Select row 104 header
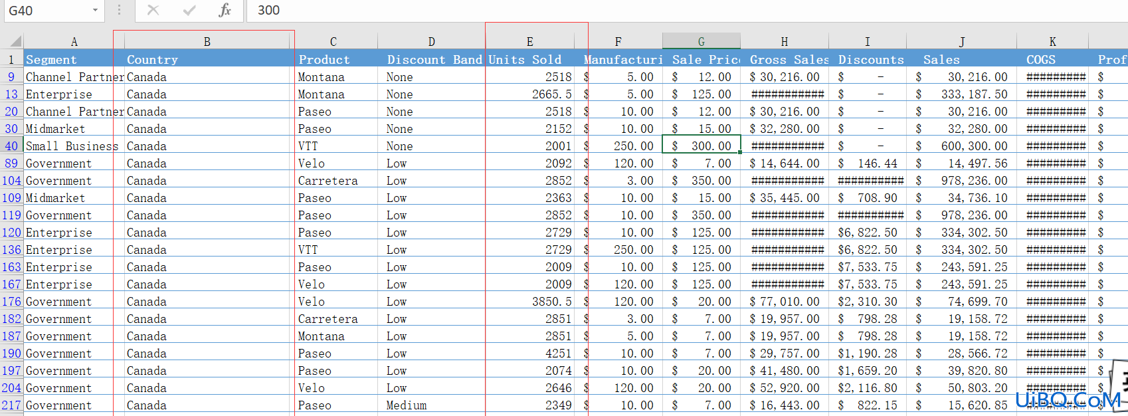This screenshot has height=416, width=1128. 12,180
